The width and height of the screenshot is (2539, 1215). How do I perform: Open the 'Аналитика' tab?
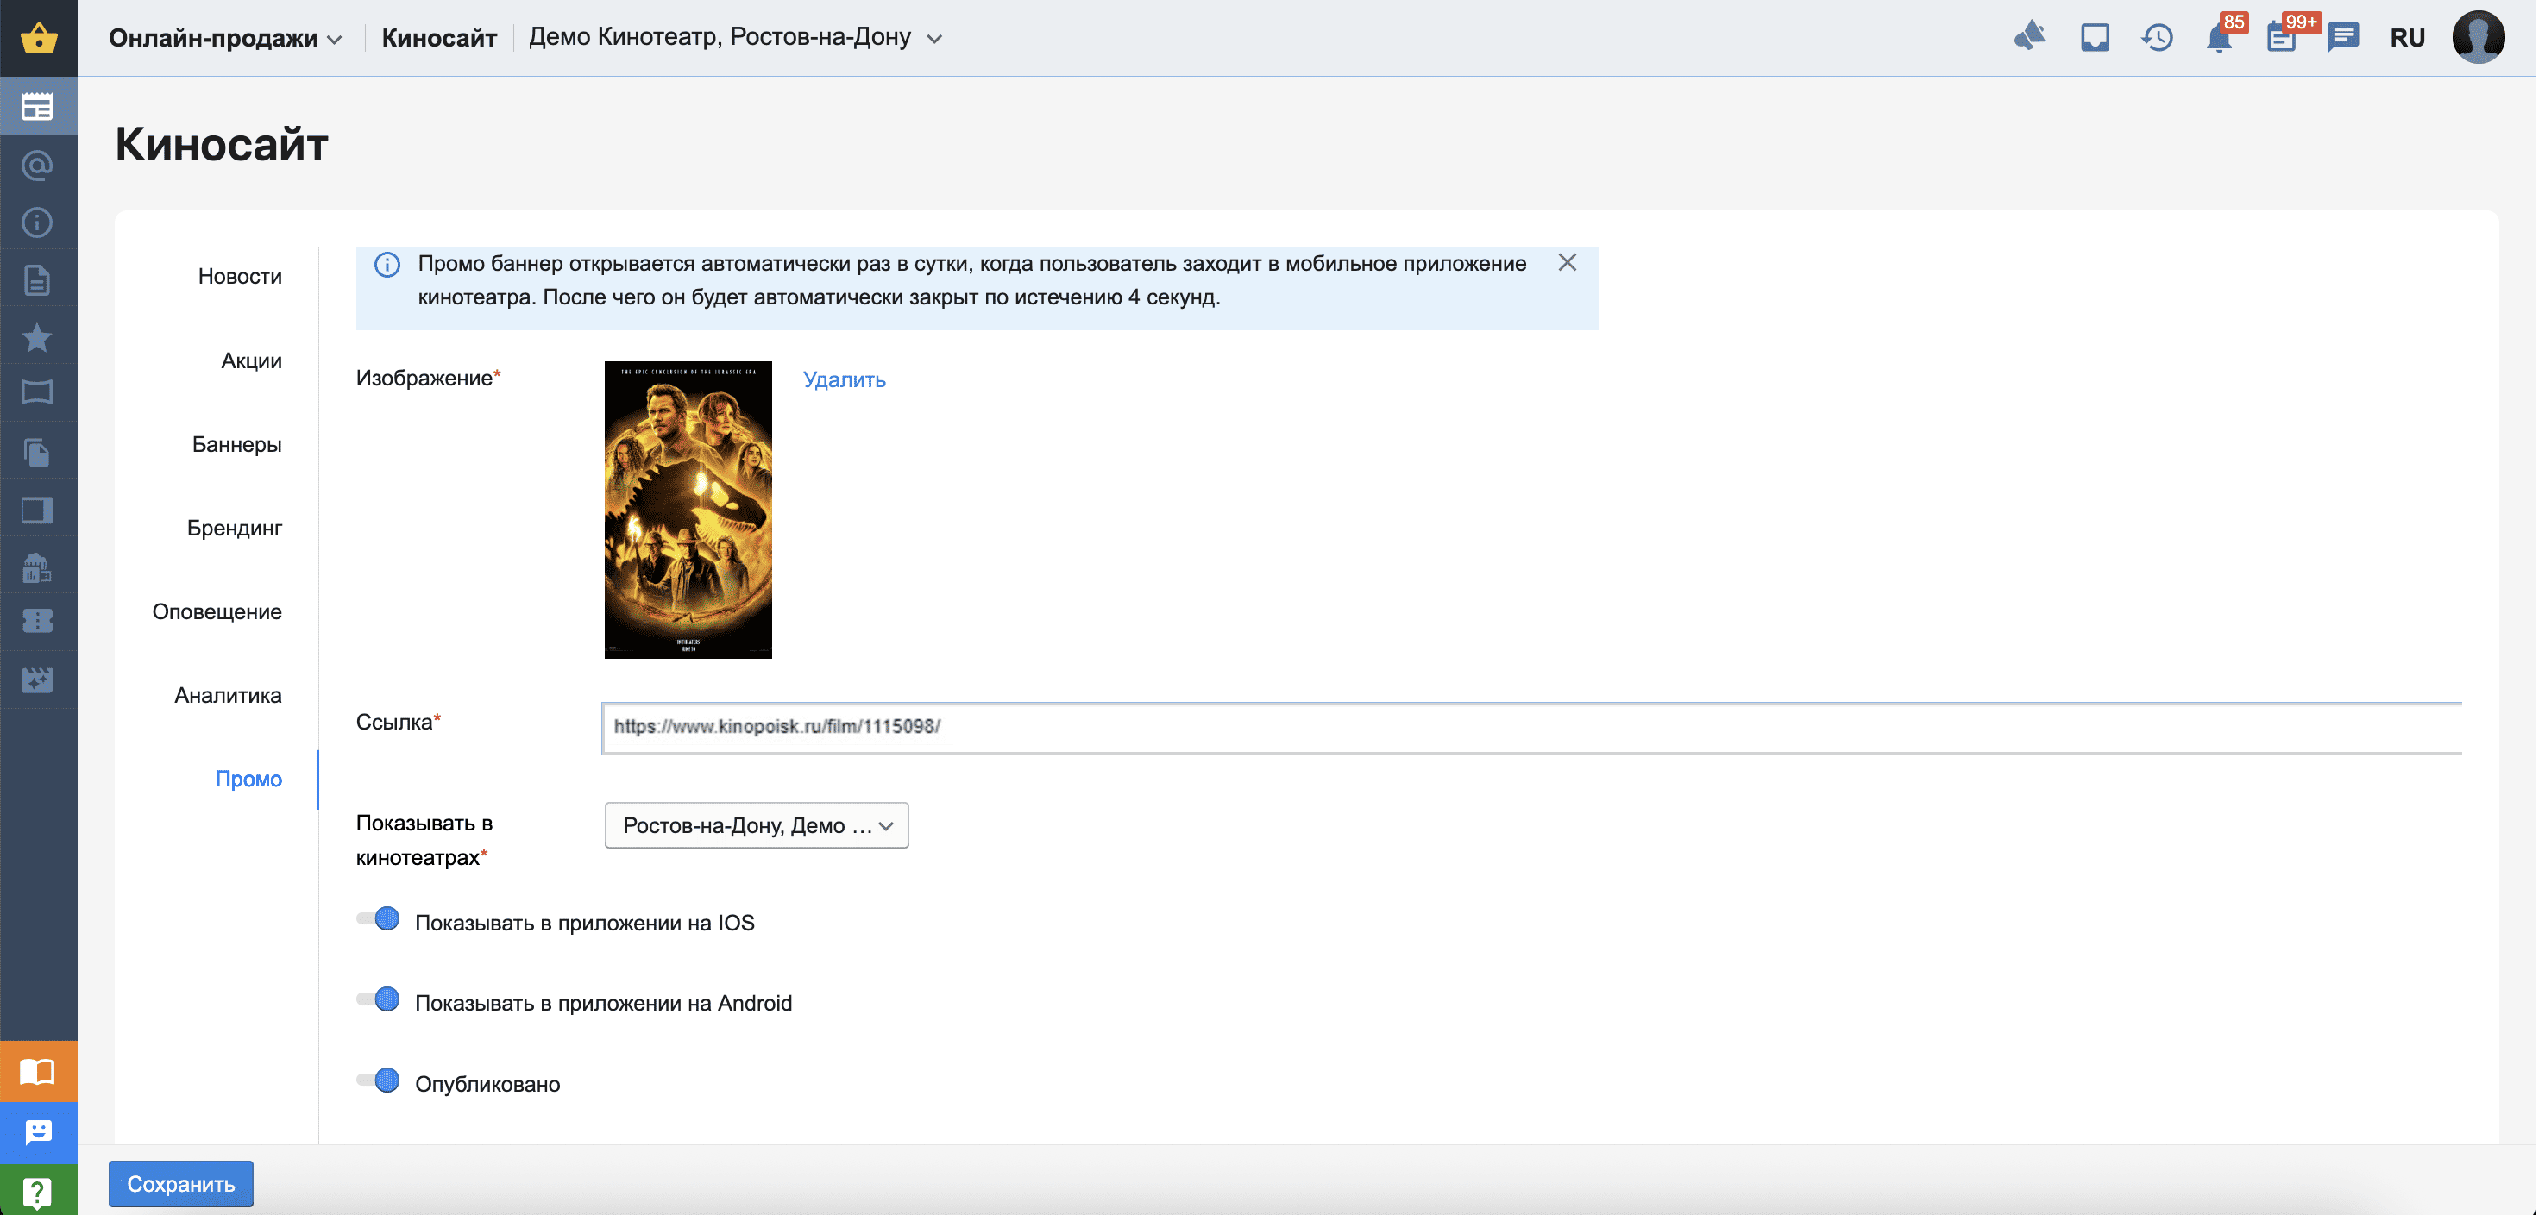pyautogui.click(x=228, y=696)
